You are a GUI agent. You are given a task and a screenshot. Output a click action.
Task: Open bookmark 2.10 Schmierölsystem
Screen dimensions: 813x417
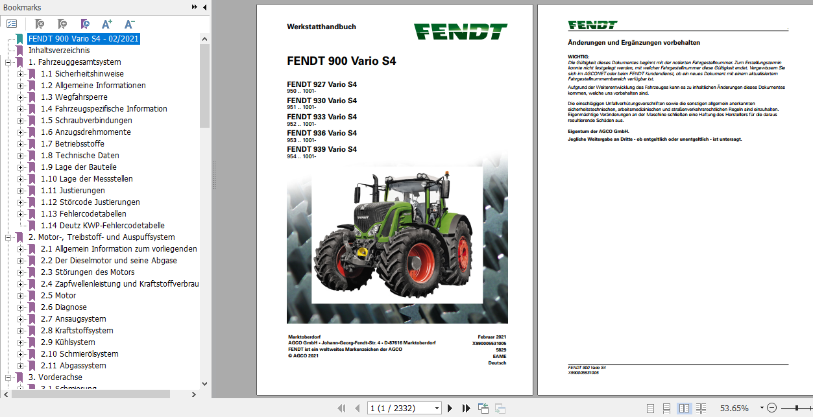[79, 354]
